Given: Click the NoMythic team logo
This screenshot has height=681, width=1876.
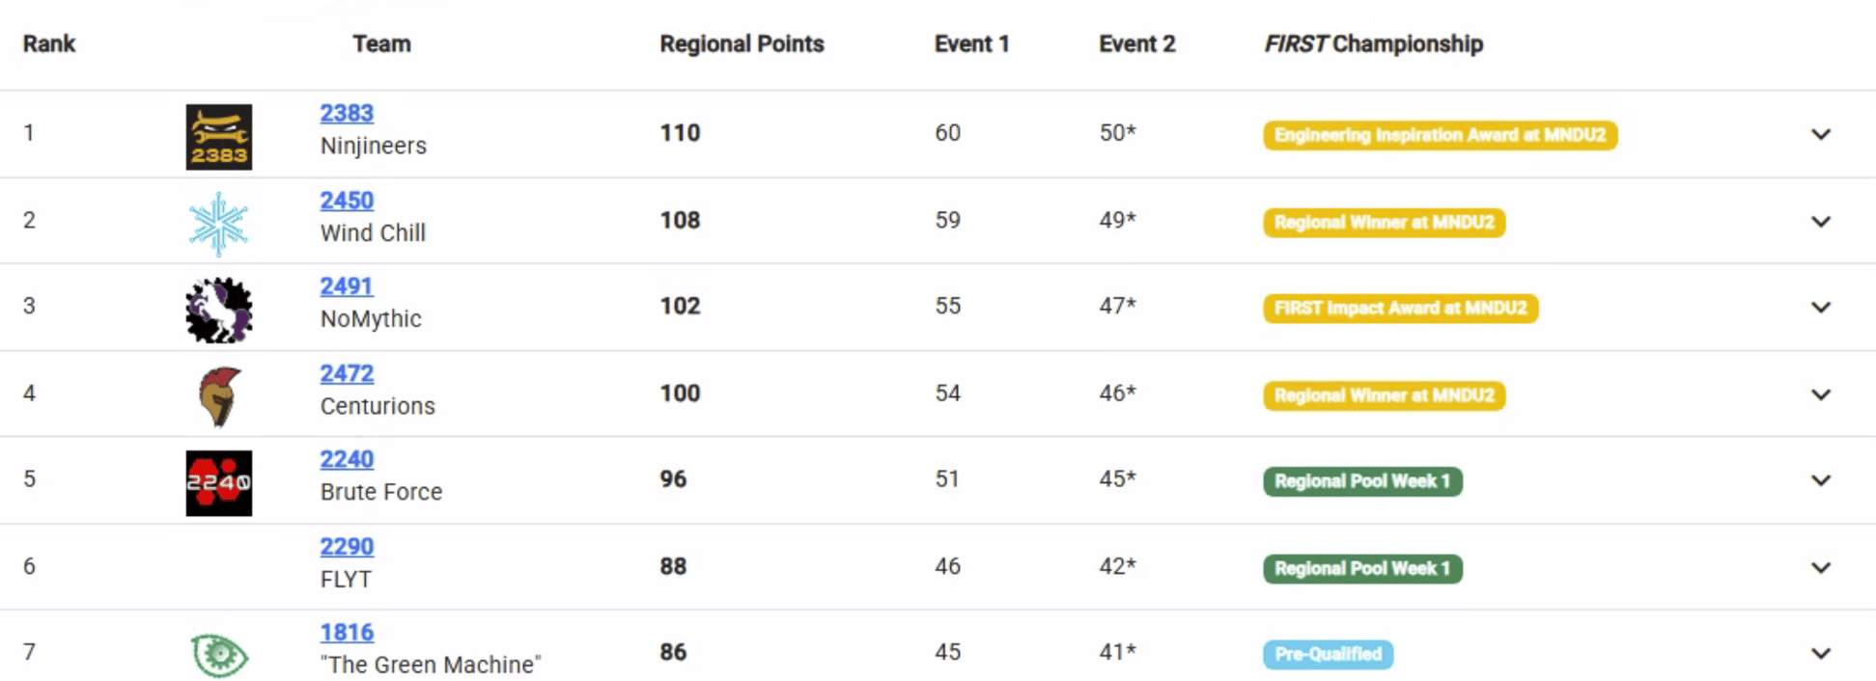Looking at the screenshot, I should tap(218, 309).
